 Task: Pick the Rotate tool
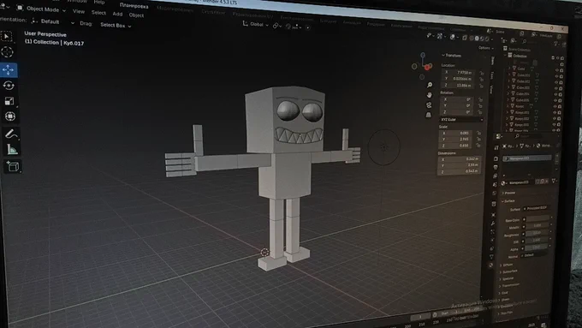9,86
